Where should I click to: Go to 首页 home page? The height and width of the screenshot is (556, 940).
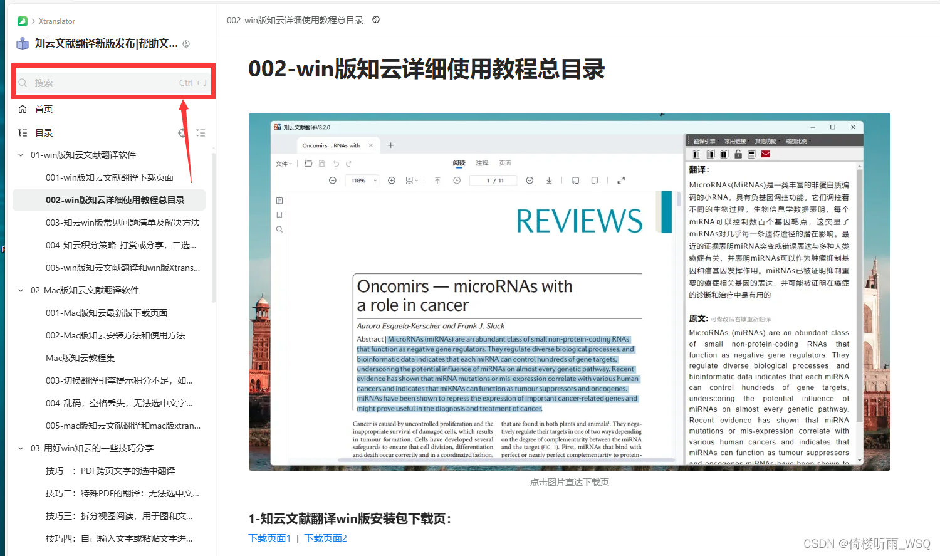click(44, 109)
